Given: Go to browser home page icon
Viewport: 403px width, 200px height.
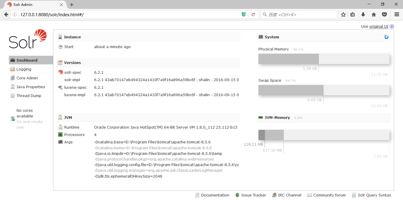Looking at the screenshot, I should [373, 14].
